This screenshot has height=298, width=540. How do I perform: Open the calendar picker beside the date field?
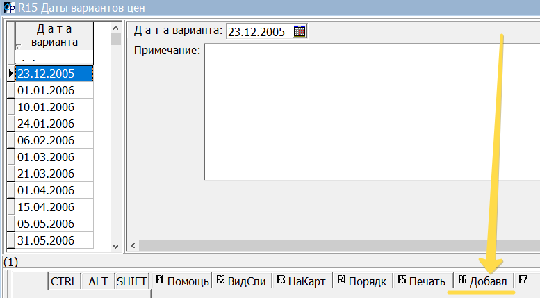[300, 31]
